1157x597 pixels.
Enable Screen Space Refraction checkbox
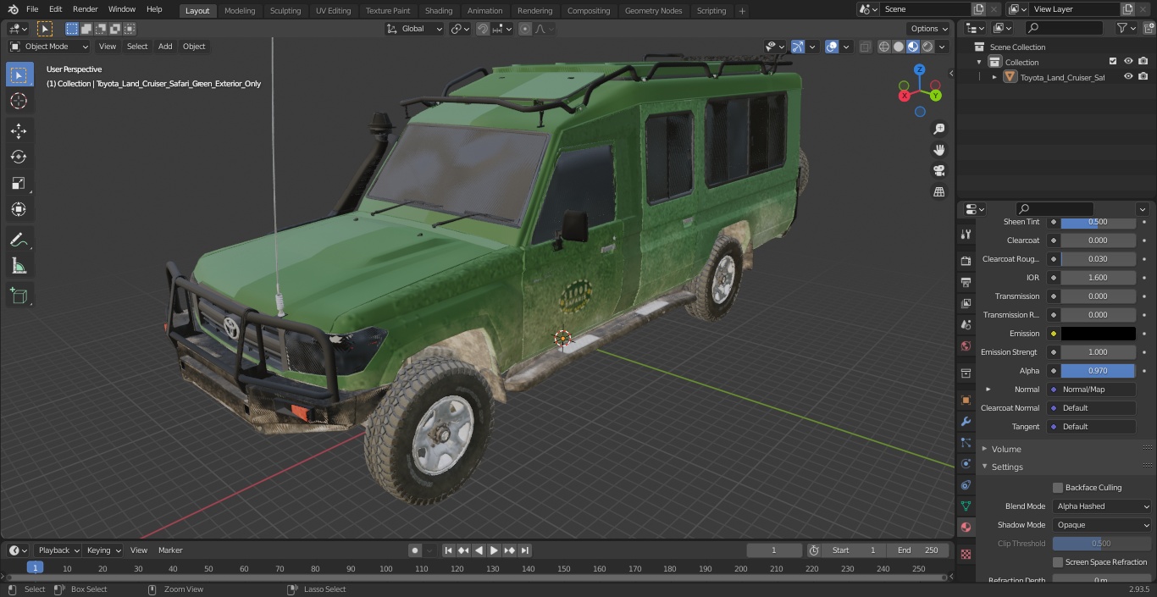1057,562
